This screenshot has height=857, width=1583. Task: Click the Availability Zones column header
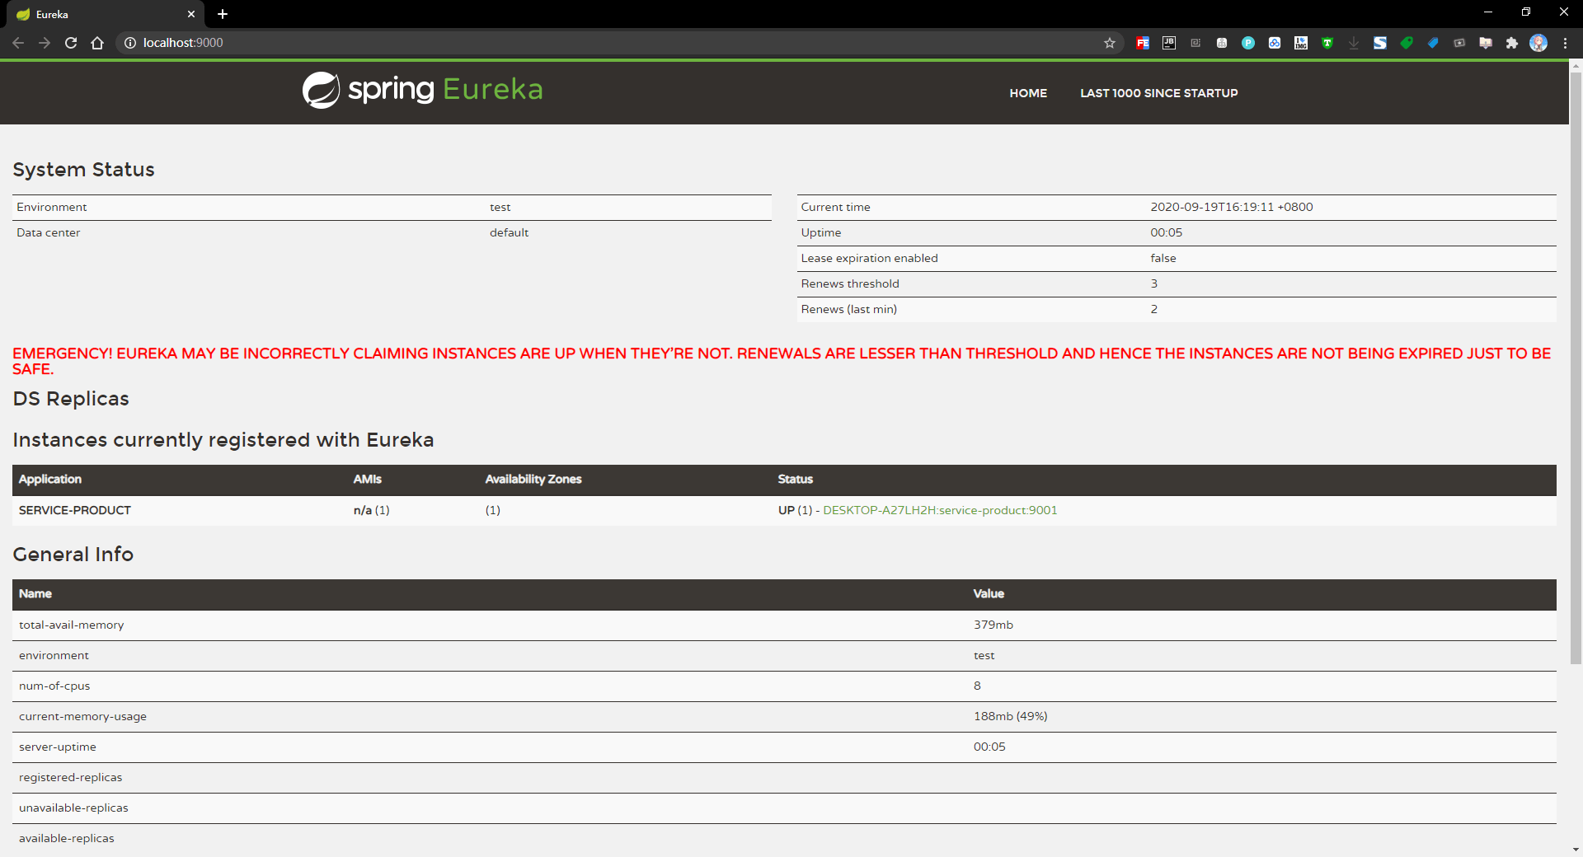point(533,479)
